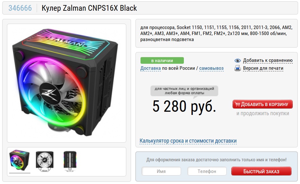
Task: Click the eye icon for comparison
Action: [238, 61]
